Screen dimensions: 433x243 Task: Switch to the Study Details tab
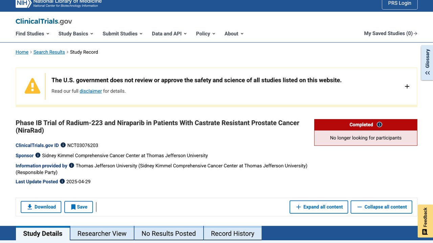coord(43,234)
